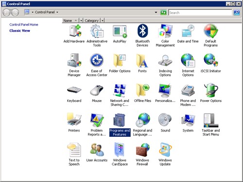Open Windows Firewall
243x182 pixels.
(142, 154)
